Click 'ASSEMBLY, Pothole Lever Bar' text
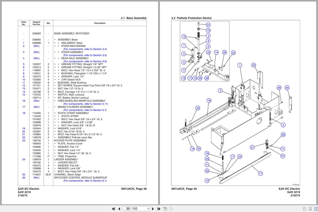The image size is (318, 212). tap(75, 137)
